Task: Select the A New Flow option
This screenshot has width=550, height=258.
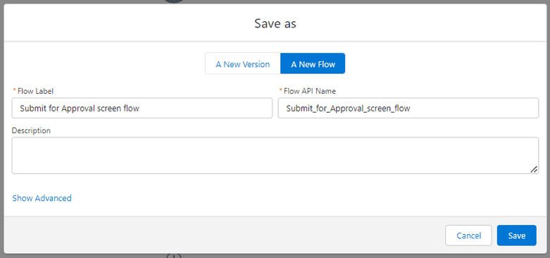Action: pyautogui.click(x=313, y=63)
